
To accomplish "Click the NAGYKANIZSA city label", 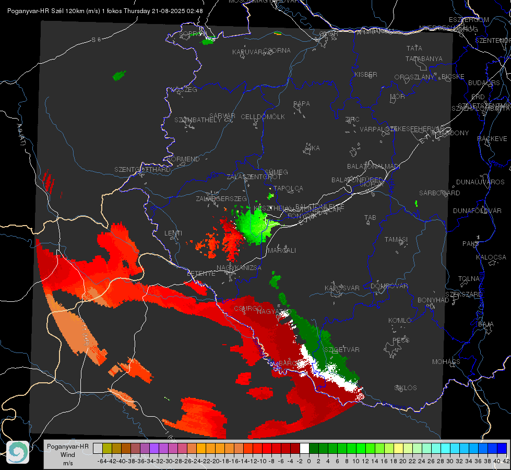I will point(239,267).
